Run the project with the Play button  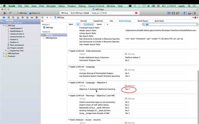coord(5,13)
